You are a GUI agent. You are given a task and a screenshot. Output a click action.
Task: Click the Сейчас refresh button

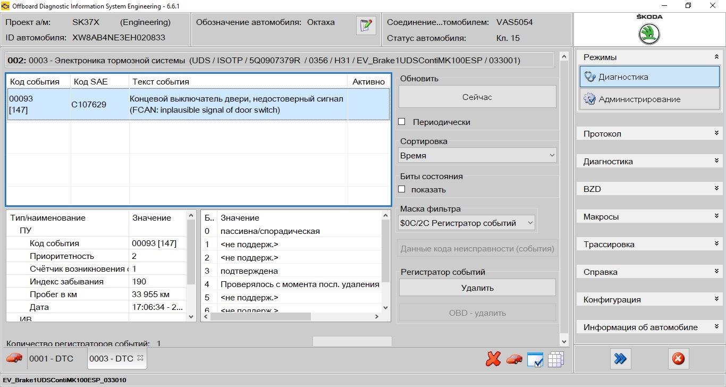point(477,97)
